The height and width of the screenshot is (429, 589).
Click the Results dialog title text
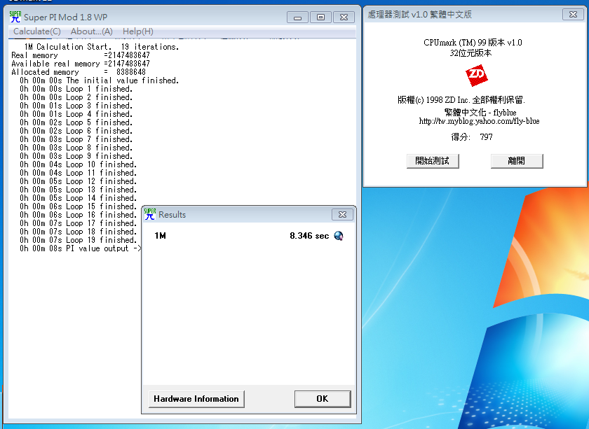tap(172, 214)
